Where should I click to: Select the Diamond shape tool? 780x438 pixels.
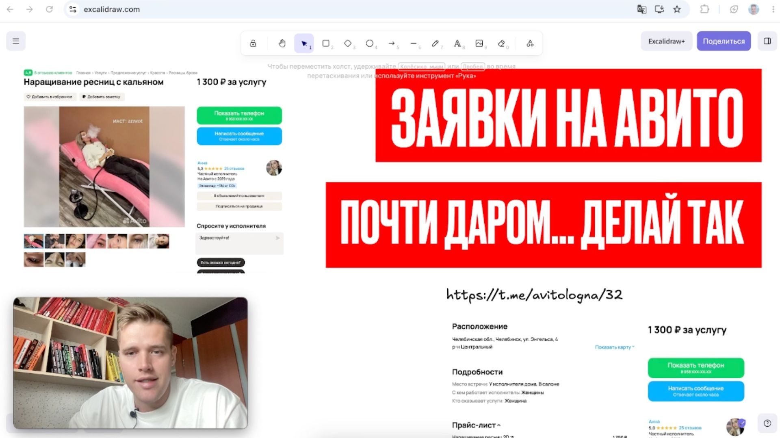tap(348, 43)
